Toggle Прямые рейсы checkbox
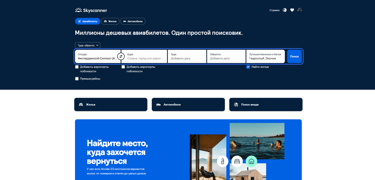375x180 pixels. [x=77, y=79]
